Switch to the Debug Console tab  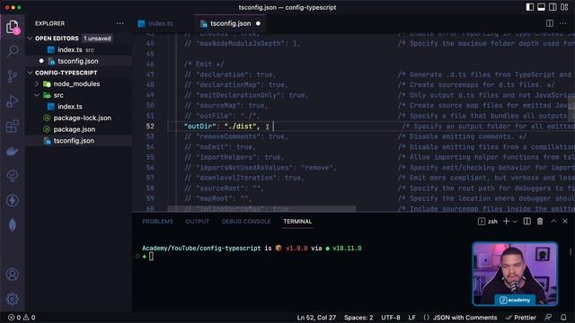[x=246, y=222]
